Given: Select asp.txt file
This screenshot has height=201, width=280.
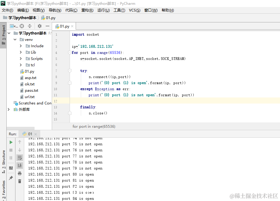Looking at the screenshot, I should (31, 78).
